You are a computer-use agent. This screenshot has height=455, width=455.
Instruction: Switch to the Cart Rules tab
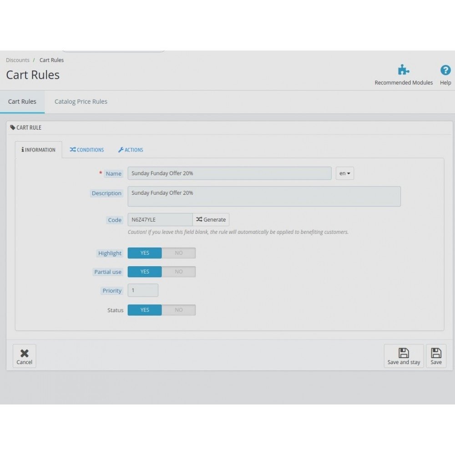tap(22, 101)
